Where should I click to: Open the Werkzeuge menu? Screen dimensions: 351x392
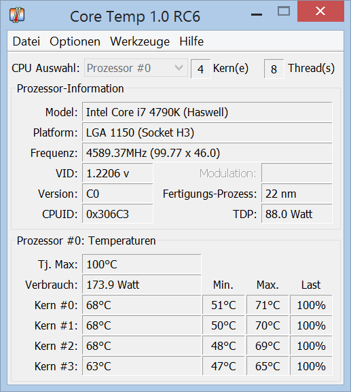pyautogui.click(x=140, y=41)
